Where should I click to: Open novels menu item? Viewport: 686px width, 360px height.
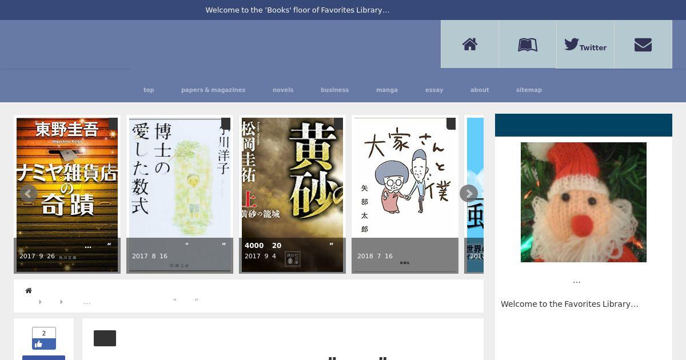(x=283, y=90)
